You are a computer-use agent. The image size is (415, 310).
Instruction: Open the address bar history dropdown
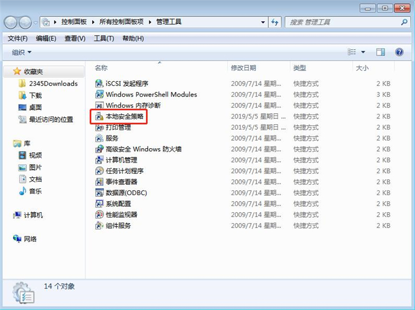pos(263,22)
